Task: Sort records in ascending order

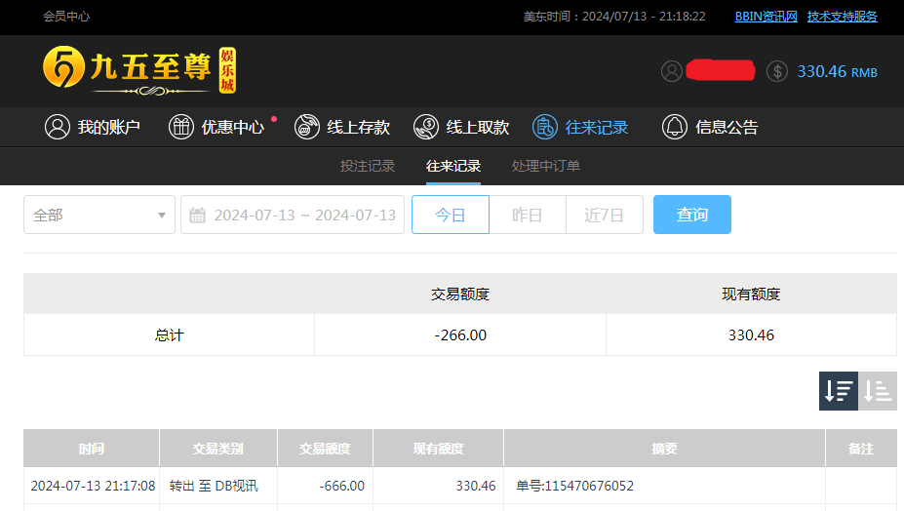Action: point(878,391)
